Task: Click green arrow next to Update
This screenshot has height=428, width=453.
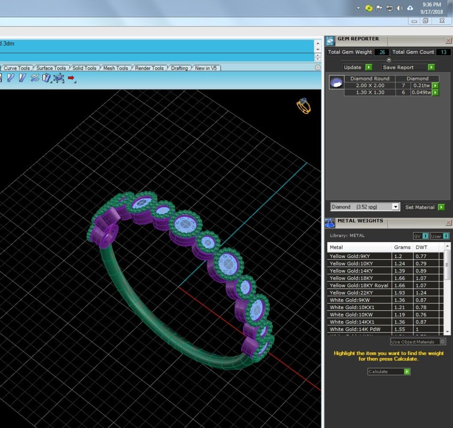Action: coord(369,67)
